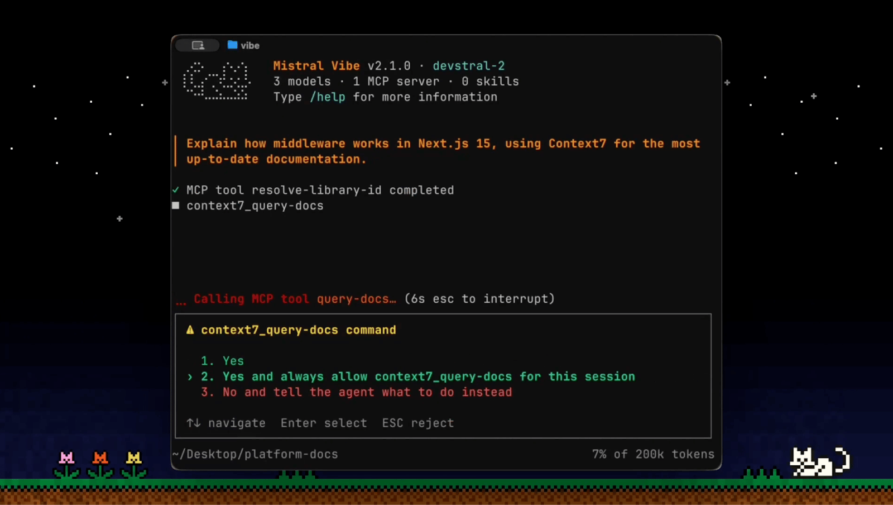Click the terminal tab icon in title bar
Image resolution: width=893 pixels, height=505 pixels.
pos(198,45)
